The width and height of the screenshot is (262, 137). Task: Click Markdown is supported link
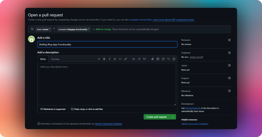tap(53, 109)
